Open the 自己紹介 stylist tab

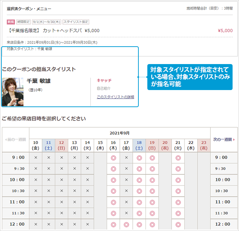(104, 88)
